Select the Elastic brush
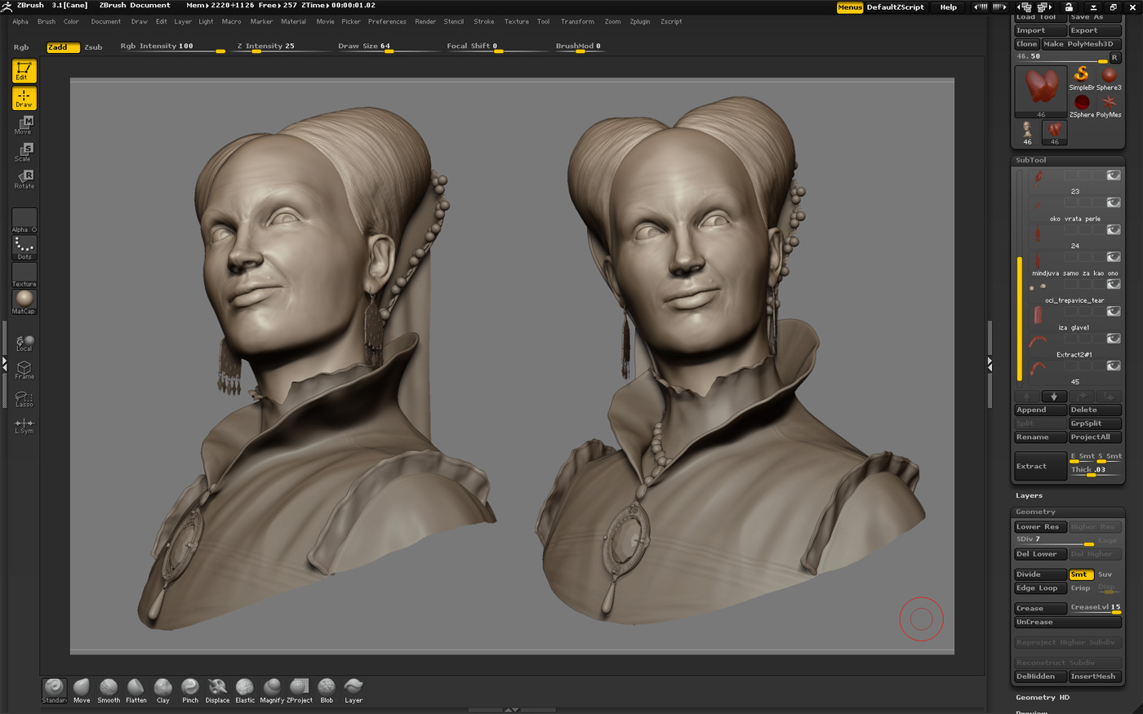This screenshot has height=714, width=1143. tap(245, 690)
